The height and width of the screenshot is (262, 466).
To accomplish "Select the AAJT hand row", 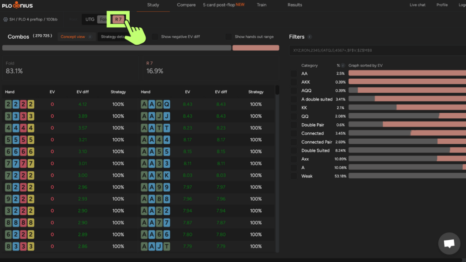I will 207,246.
